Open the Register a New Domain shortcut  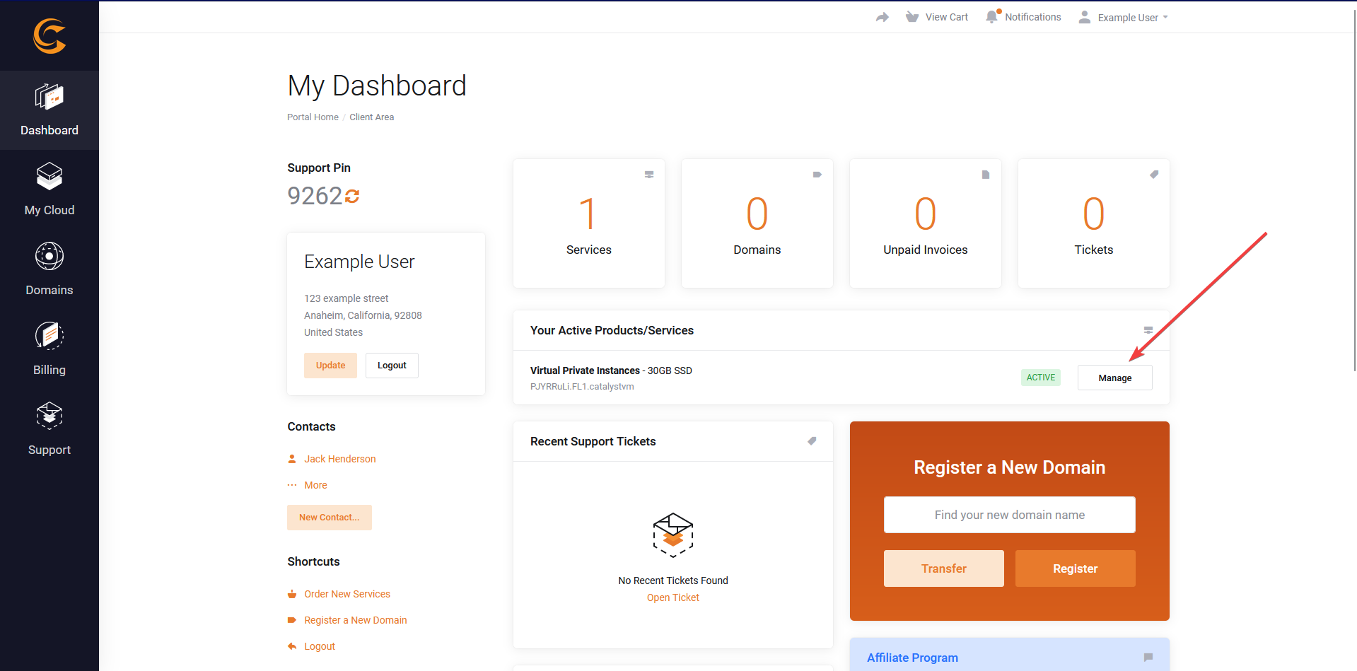click(356, 620)
